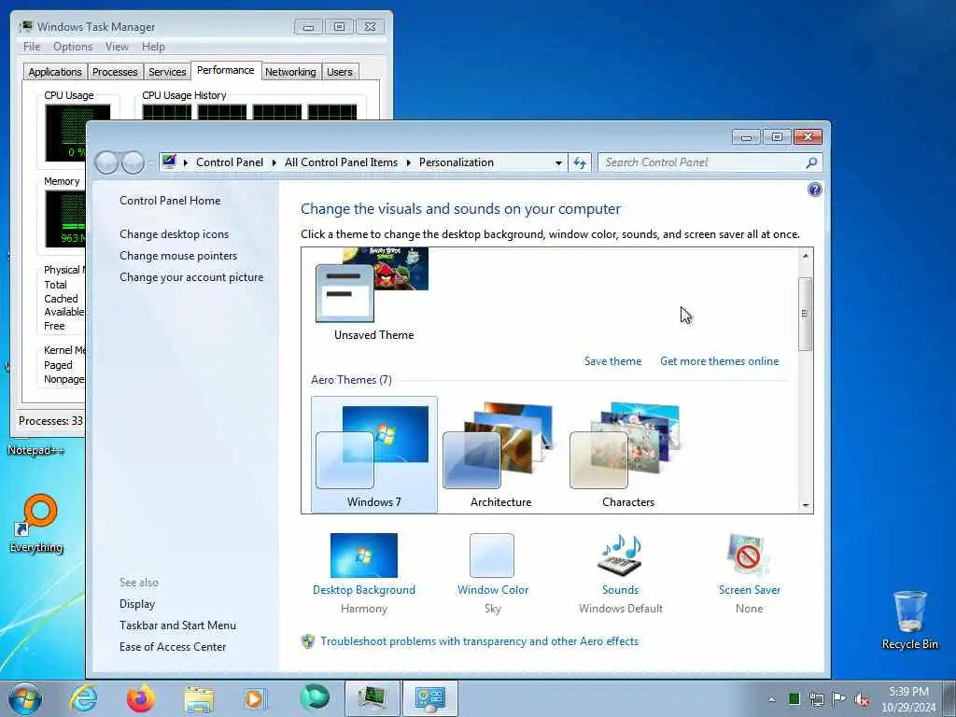Open Windows Explorer folder on taskbar

(x=199, y=699)
